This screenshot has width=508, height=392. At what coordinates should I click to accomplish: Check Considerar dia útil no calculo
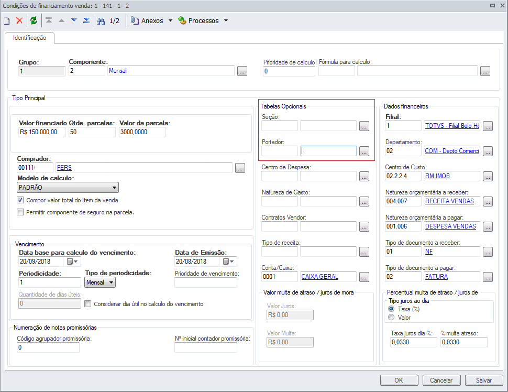coord(87,304)
